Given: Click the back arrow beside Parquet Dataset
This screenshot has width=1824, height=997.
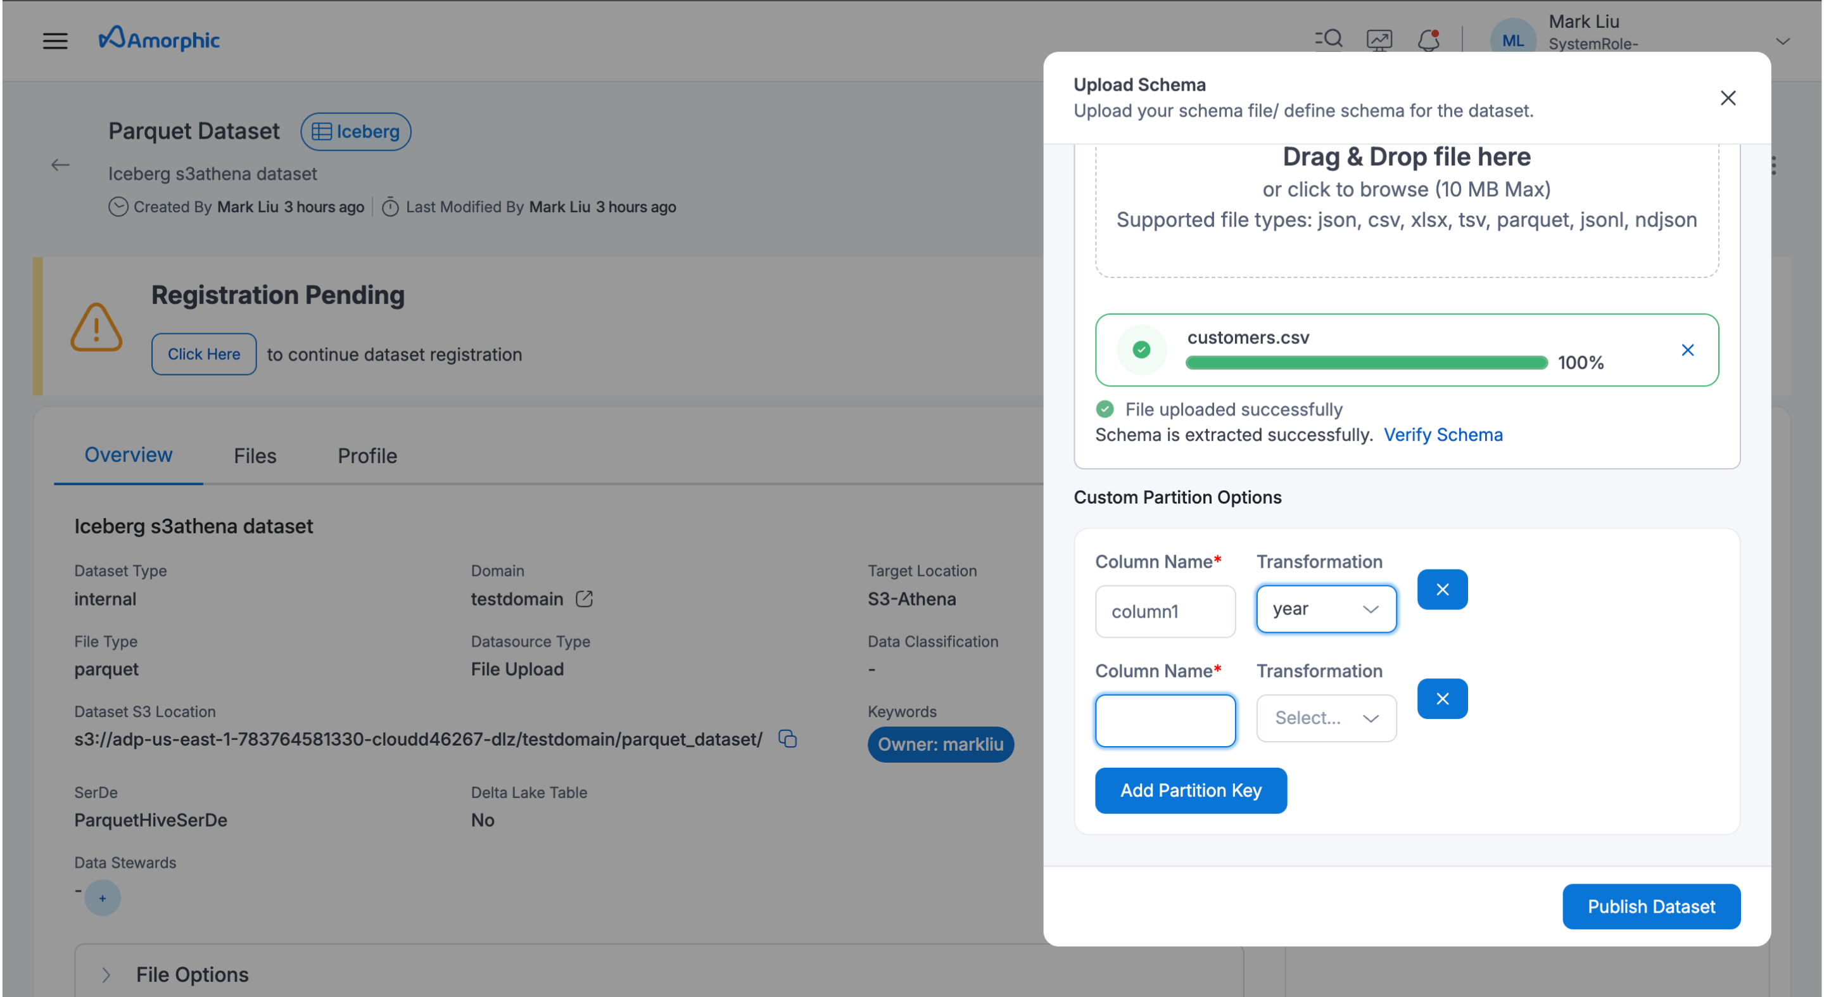Looking at the screenshot, I should coord(60,165).
